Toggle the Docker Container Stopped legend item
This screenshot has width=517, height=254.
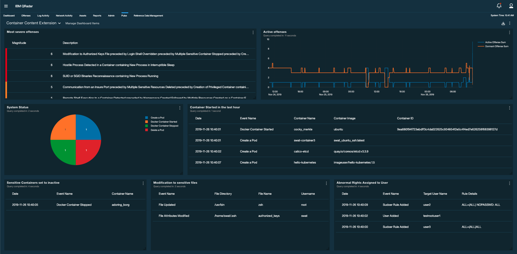coord(164,126)
